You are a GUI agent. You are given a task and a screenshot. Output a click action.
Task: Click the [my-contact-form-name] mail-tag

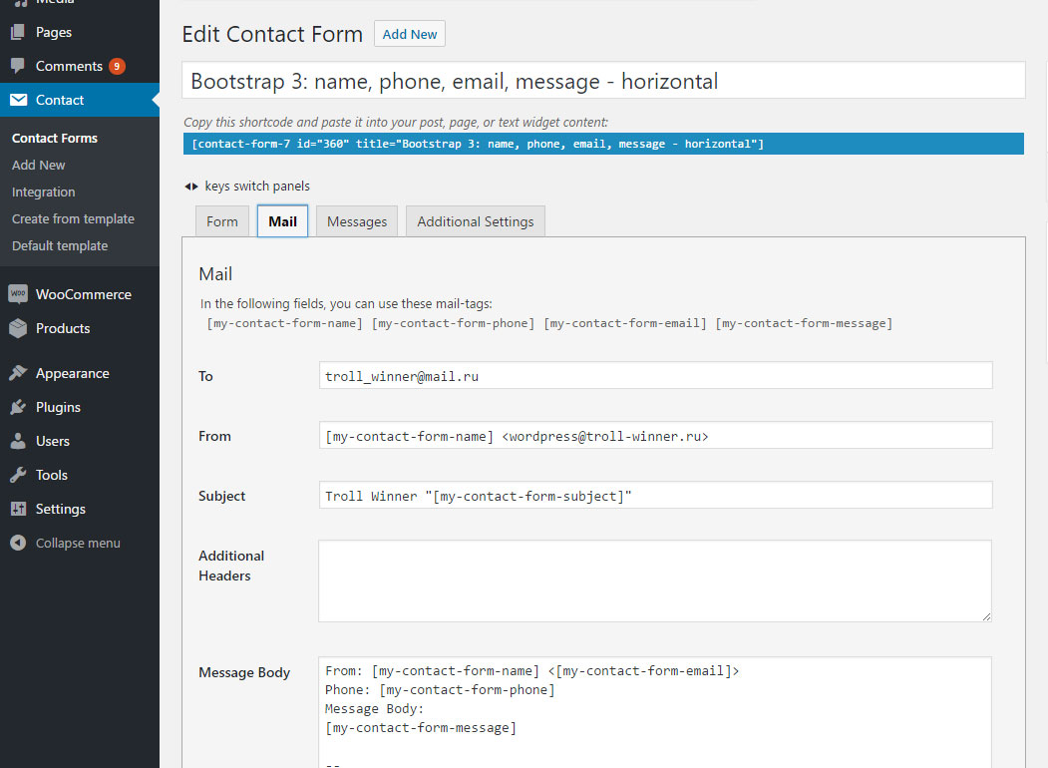point(285,323)
